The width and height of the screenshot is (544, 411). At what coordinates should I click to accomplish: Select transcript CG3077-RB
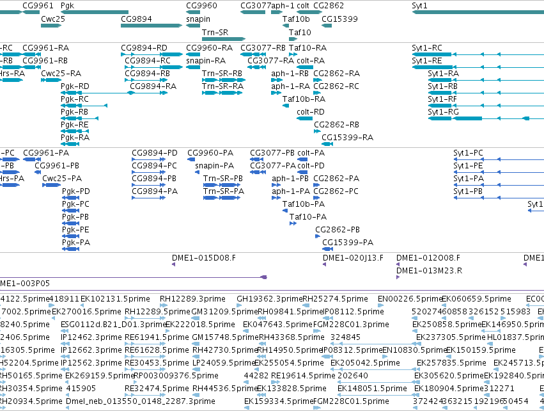coord(263,47)
